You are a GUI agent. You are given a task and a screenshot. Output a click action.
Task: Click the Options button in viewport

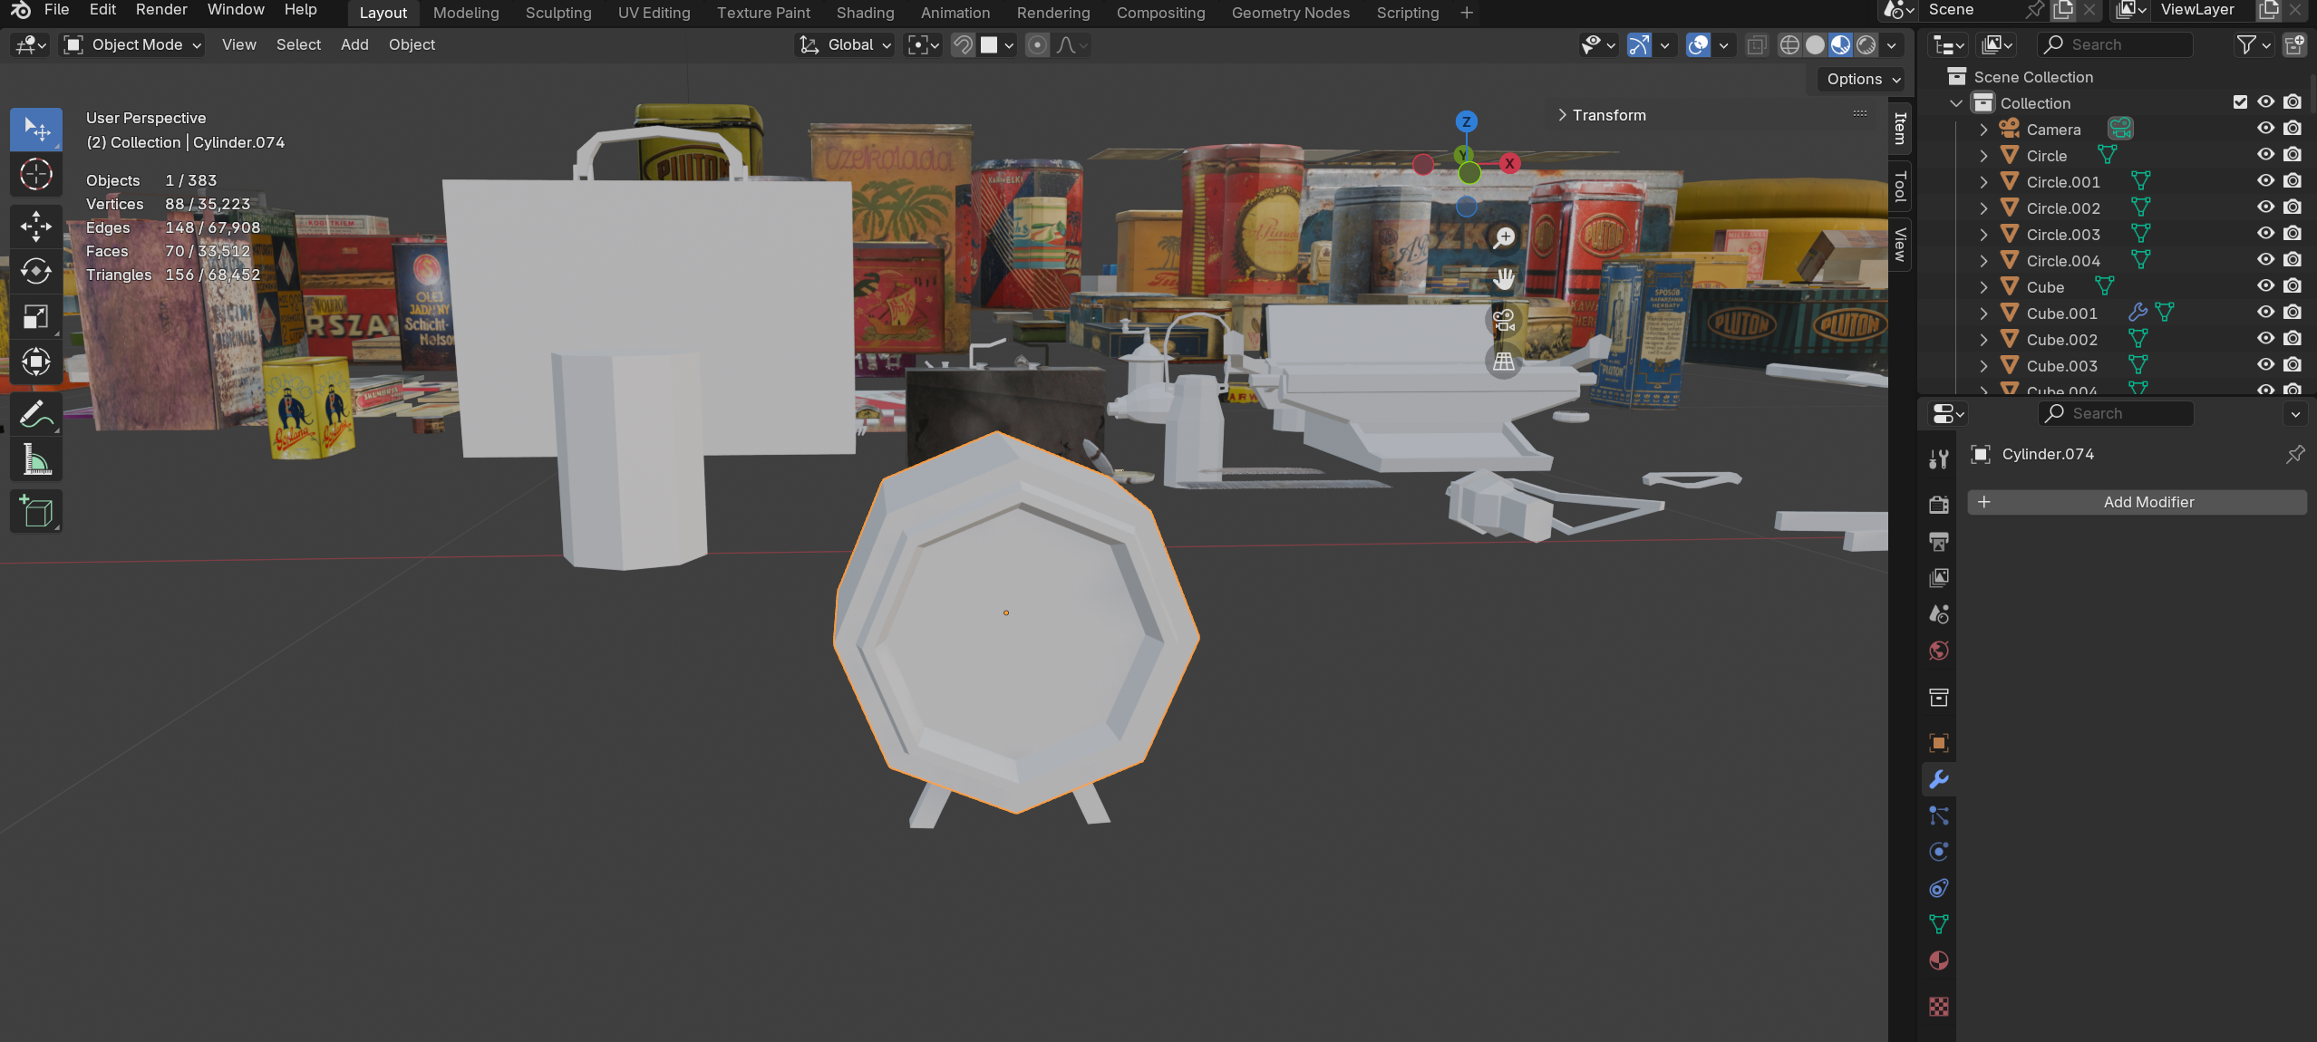[x=1863, y=79]
